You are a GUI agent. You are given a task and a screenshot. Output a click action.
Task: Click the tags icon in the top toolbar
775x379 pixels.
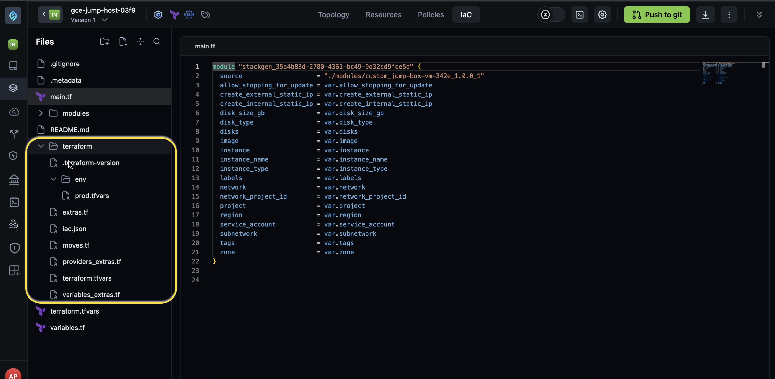pyautogui.click(x=205, y=14)
